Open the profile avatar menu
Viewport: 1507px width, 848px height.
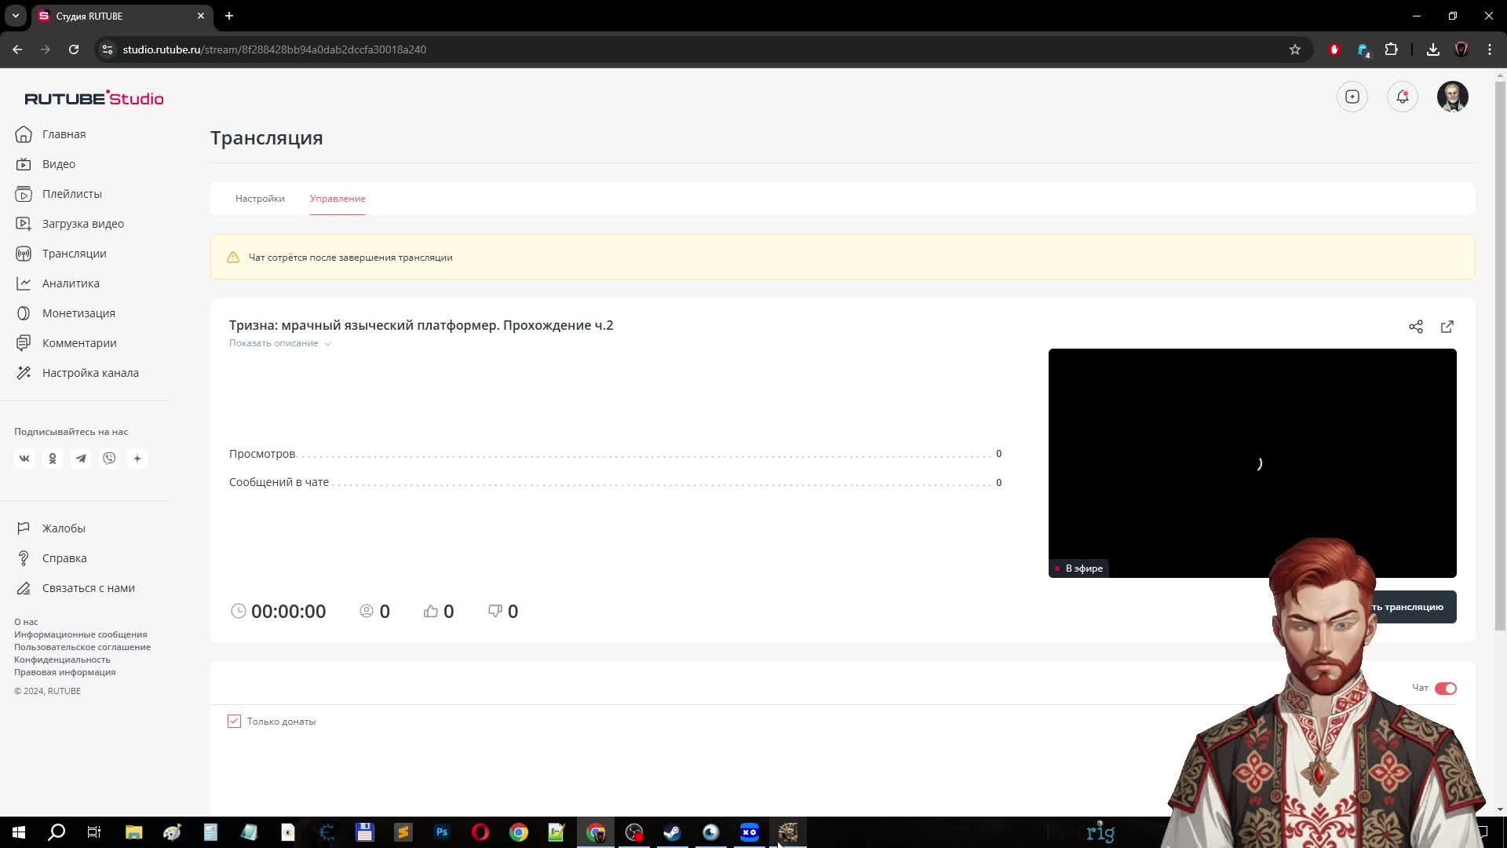click(x=1452, y=97)
